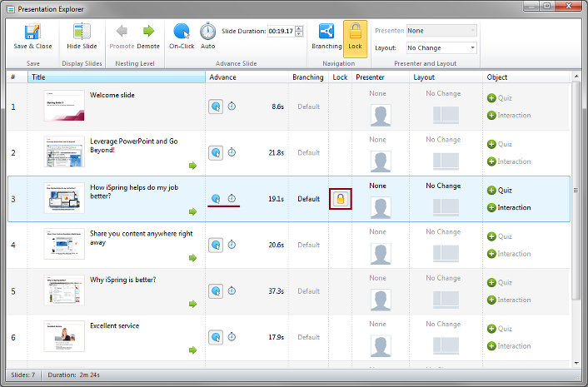Click nesting arrow on slide 5
Image resolution: width=588 pixels, height=387 pixels.
[192, 304]
